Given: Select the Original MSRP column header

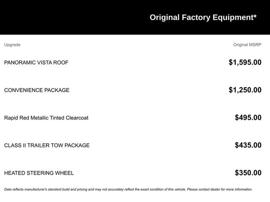Looking at the screenshot, I should (x=247, y=45).
